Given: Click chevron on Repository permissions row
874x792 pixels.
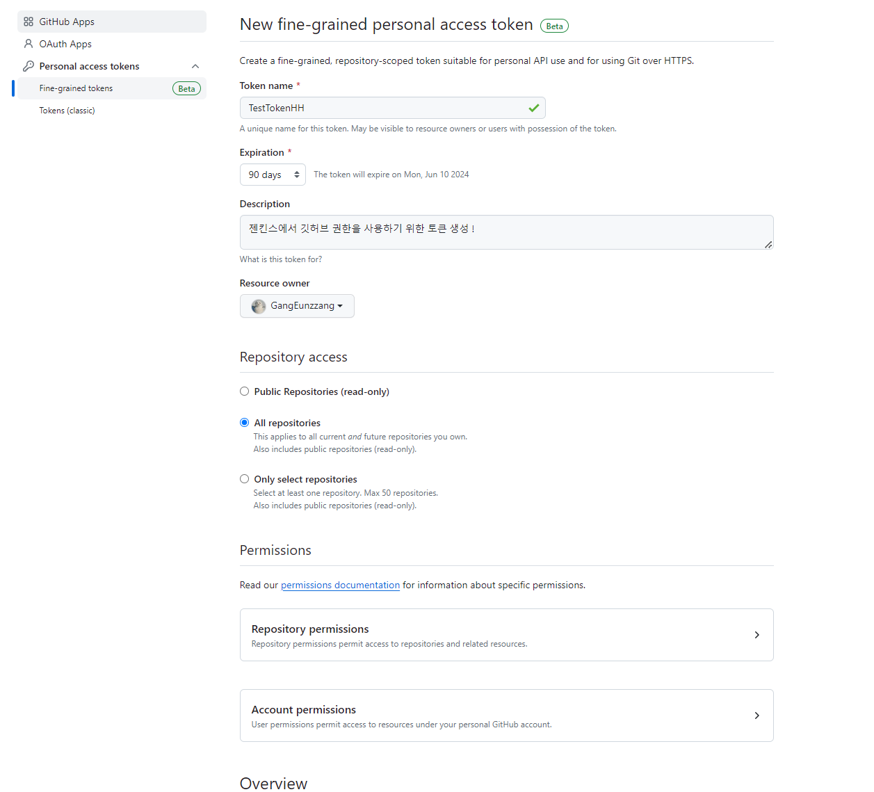Looking at the screenshot, I should (x=756, y=635).
